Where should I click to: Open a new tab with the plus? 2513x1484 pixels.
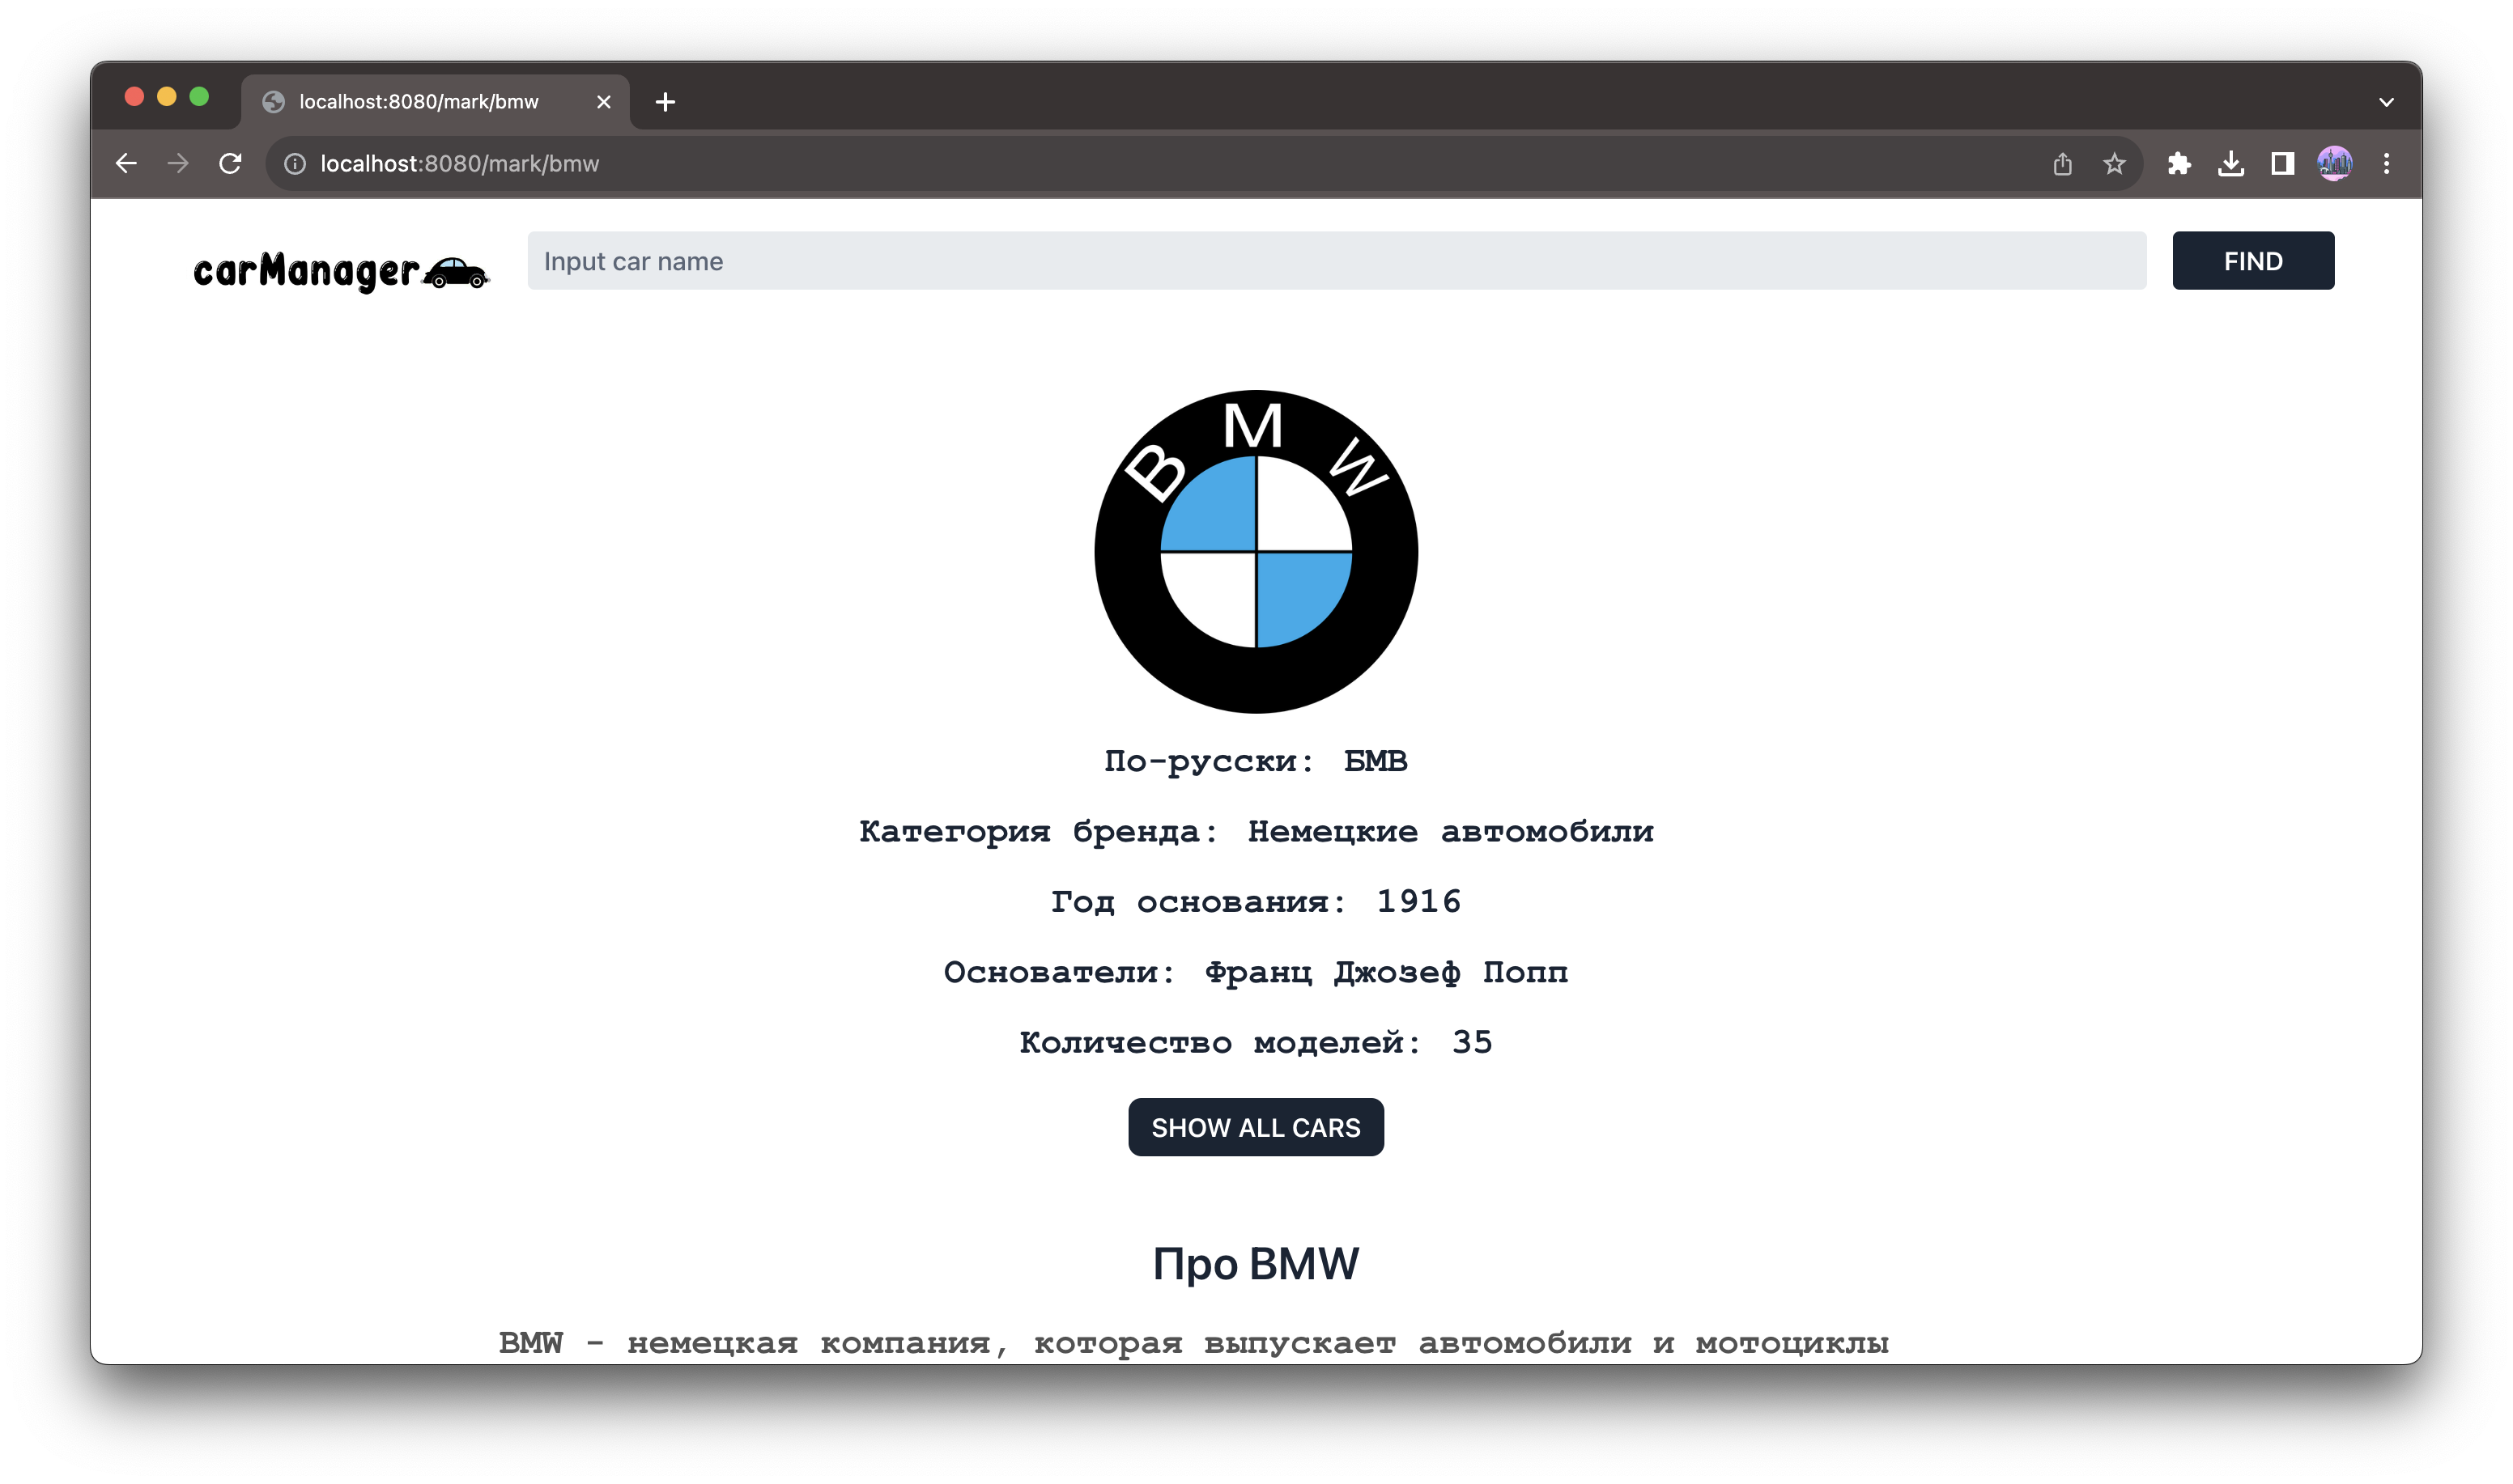pyautogui.click(x=666, y=101)
